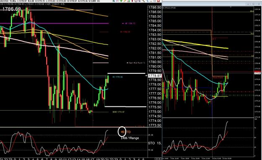The width and height of the screenshot is (262, 160).
Task: Click the eye-shaped icon in the top toolbar
Action: (114, 1)
